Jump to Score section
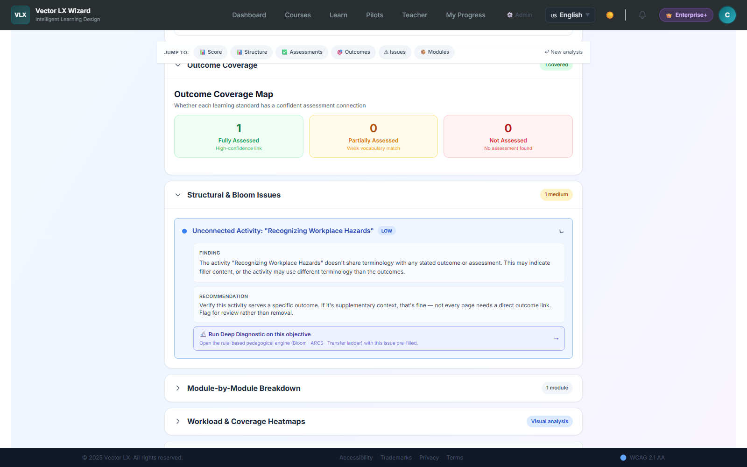The height and width of the screenshot is (467, 747). click(211, 52)
